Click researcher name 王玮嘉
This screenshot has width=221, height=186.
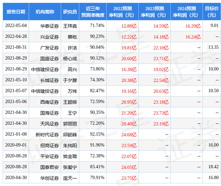click(x=70, y=26)
